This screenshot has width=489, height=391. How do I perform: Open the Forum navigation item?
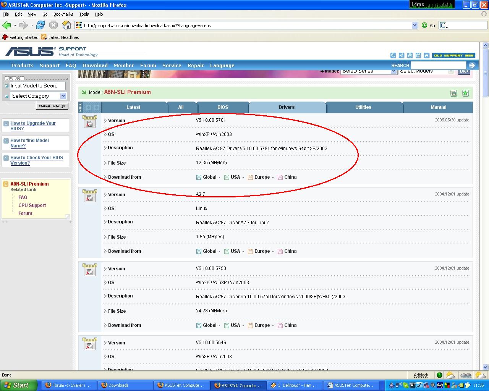(148, 65)
